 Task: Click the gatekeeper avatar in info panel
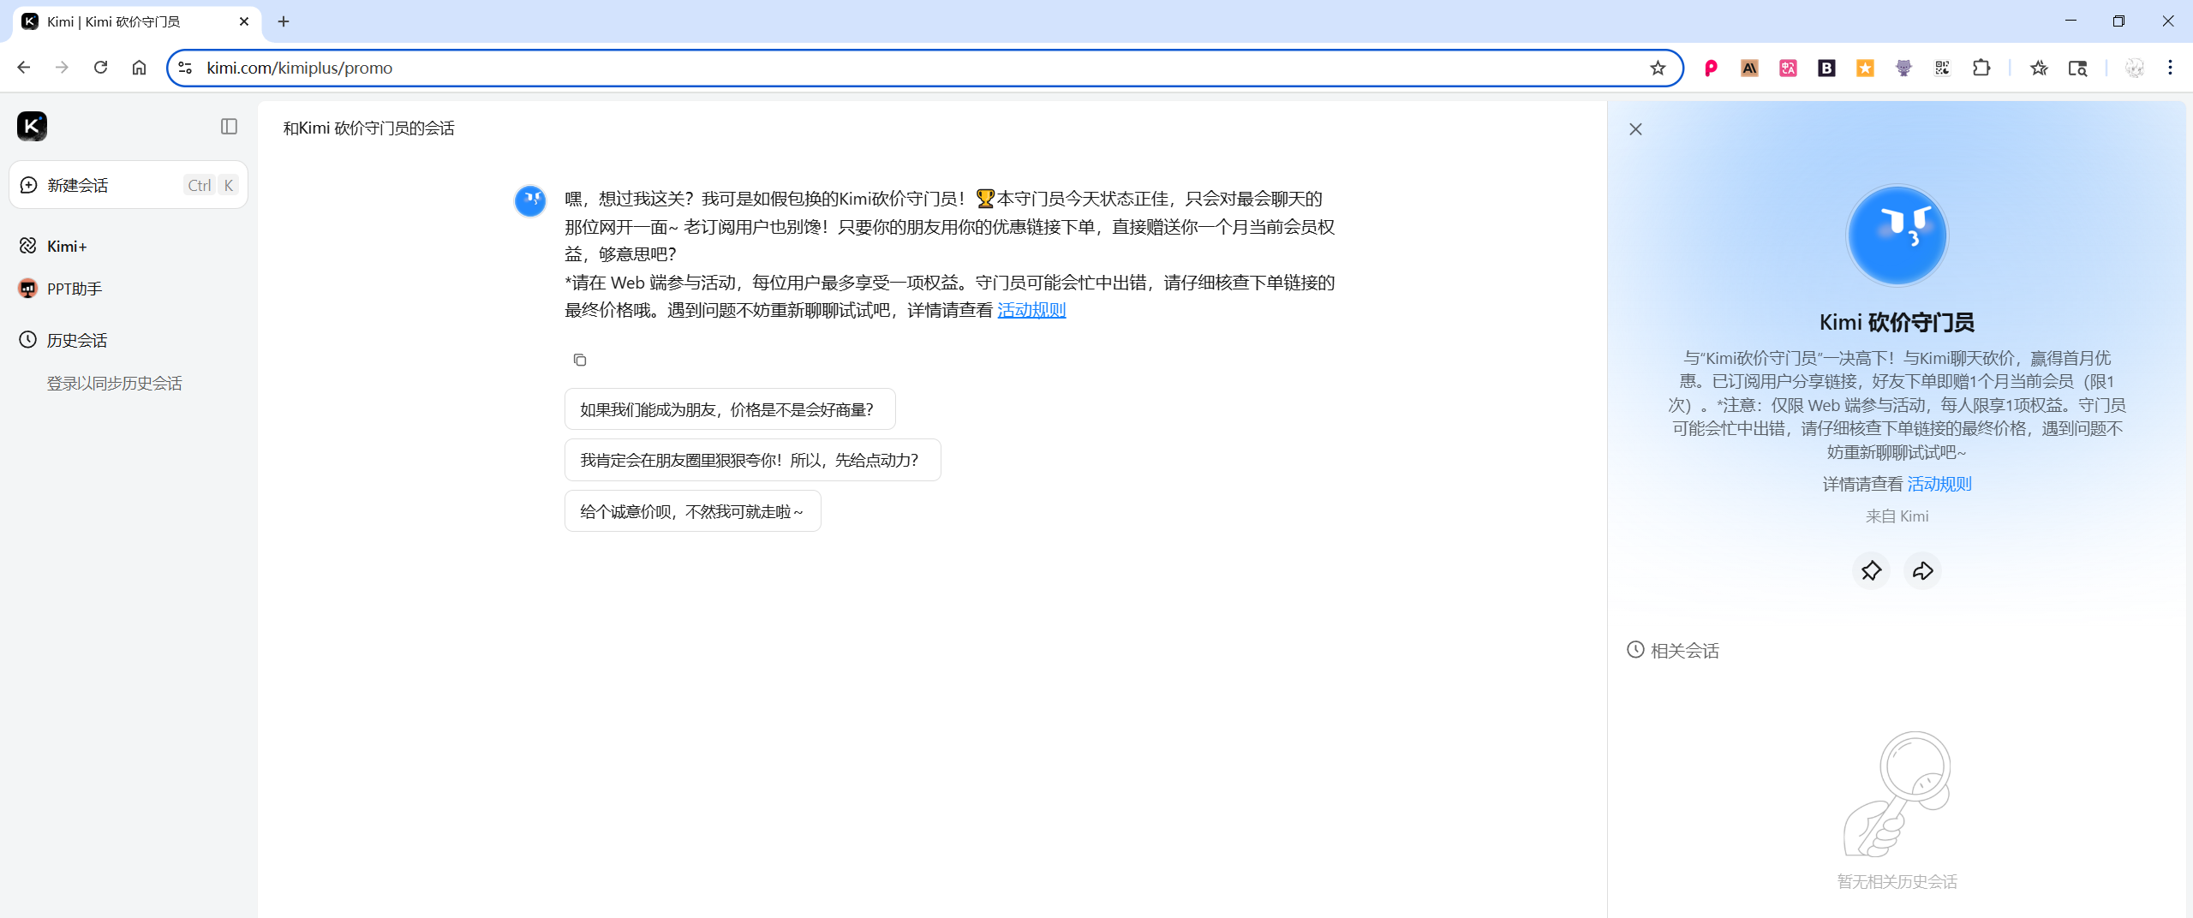(1897, 235)
